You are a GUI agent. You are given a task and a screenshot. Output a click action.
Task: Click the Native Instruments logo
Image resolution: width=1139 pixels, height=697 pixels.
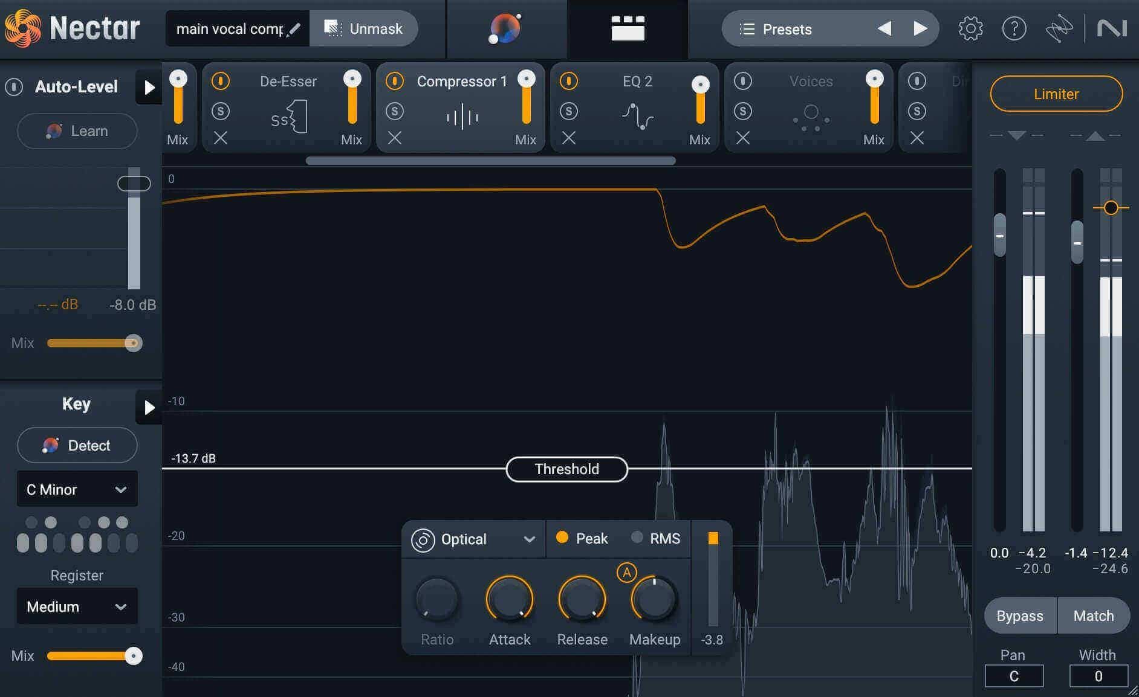[x=1112, y=28]
